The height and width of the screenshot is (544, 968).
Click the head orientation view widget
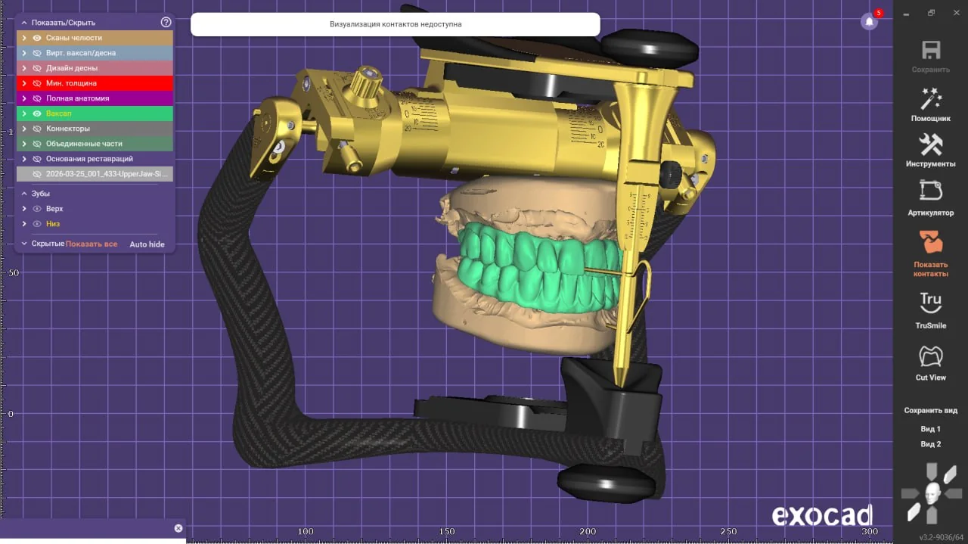point(932,494)
